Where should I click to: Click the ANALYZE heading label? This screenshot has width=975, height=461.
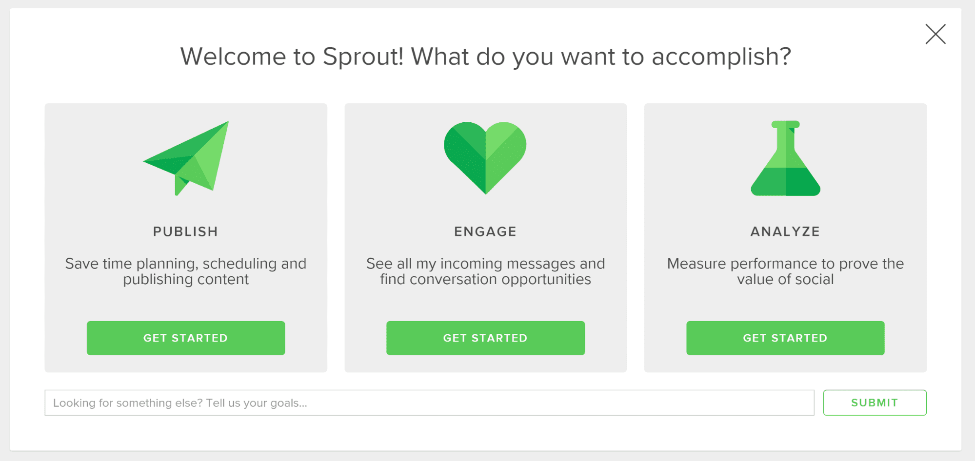point(785,231)
